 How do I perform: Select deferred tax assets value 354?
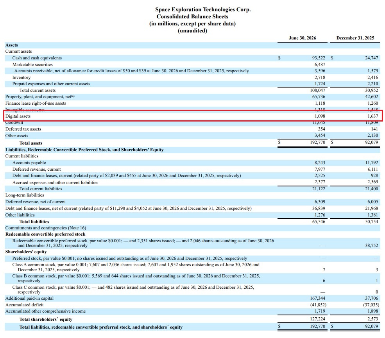point(321,129)
